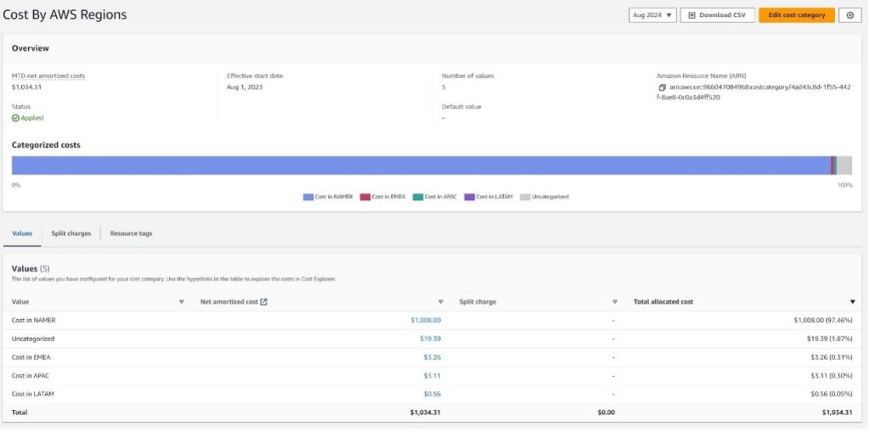The image size is (870, 432).
Task: Switch to the Resource tags tab
Action: pyautogui.click(x=131, y=233)
